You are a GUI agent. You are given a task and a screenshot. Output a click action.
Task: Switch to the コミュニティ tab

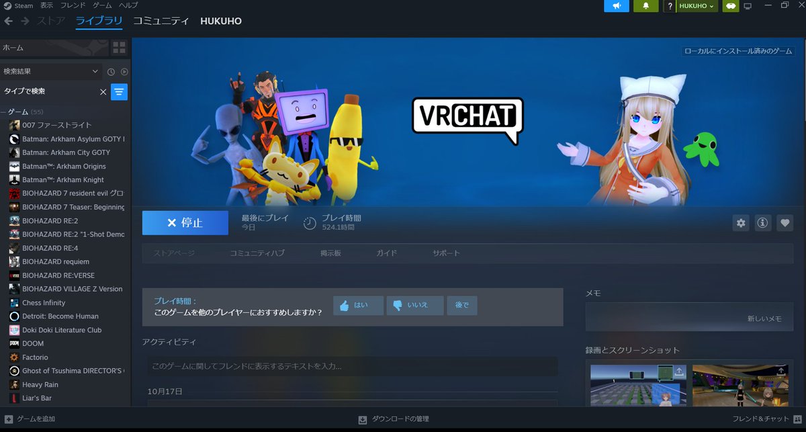click(x=161, y=21)
